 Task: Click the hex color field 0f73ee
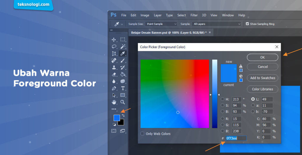point(236,138)
